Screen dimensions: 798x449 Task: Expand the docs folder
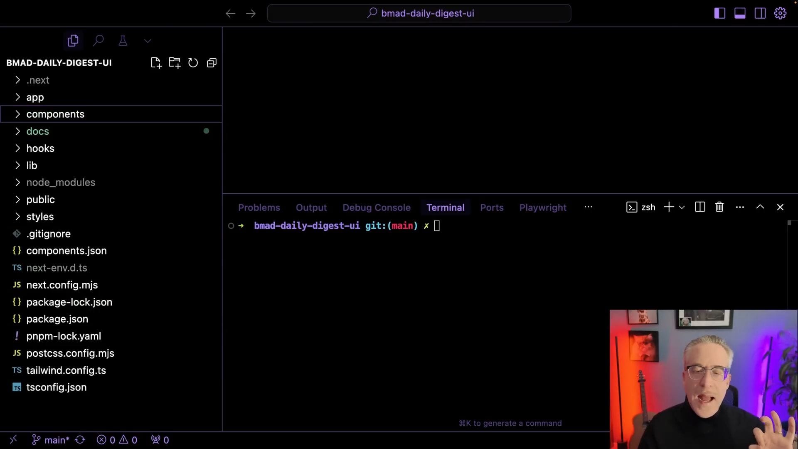[x=37, y=131]
